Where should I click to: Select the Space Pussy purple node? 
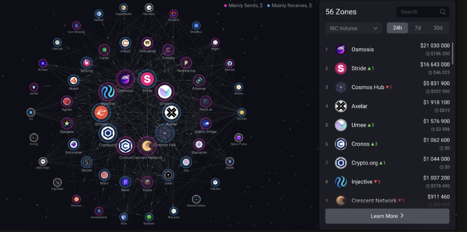pos(239,138)
